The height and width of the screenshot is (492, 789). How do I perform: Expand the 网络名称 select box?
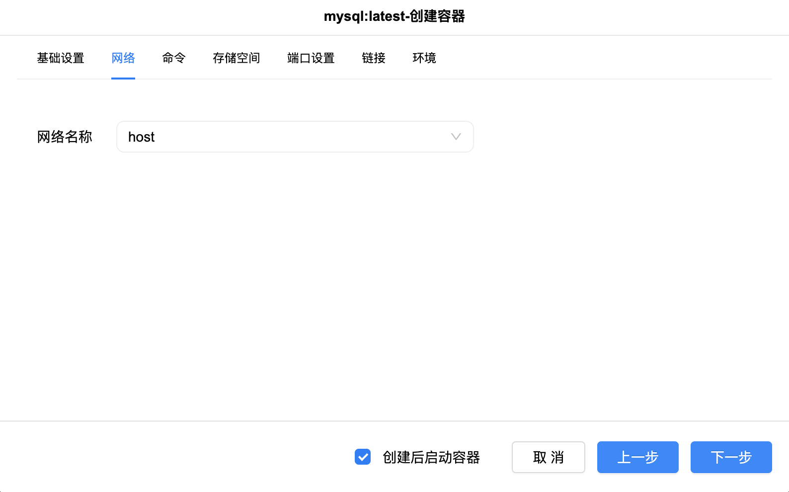(295, 137)
